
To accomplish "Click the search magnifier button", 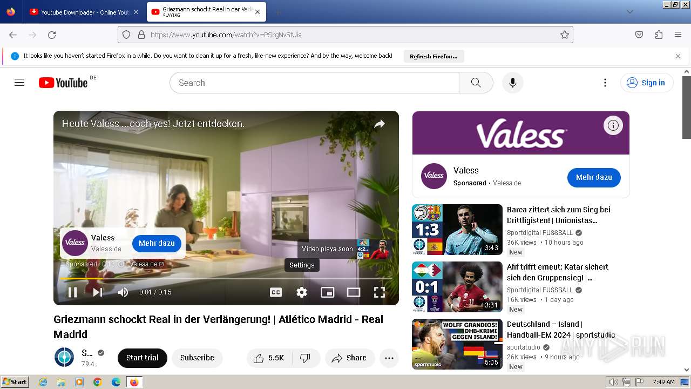I will click(x=476, y=83).
